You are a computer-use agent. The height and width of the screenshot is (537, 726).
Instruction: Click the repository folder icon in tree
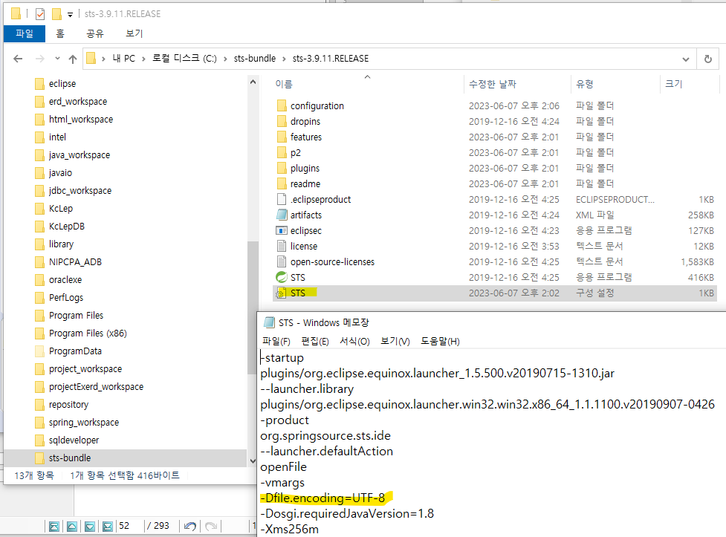[x=40, y=405]
